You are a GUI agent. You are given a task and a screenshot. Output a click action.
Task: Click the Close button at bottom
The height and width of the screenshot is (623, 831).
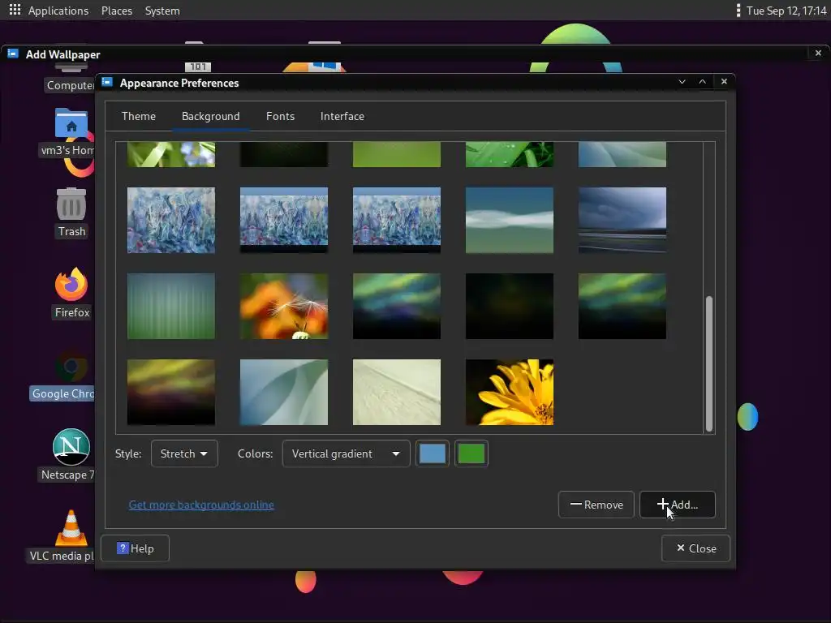pyautogui.click(x=695, y=548)
